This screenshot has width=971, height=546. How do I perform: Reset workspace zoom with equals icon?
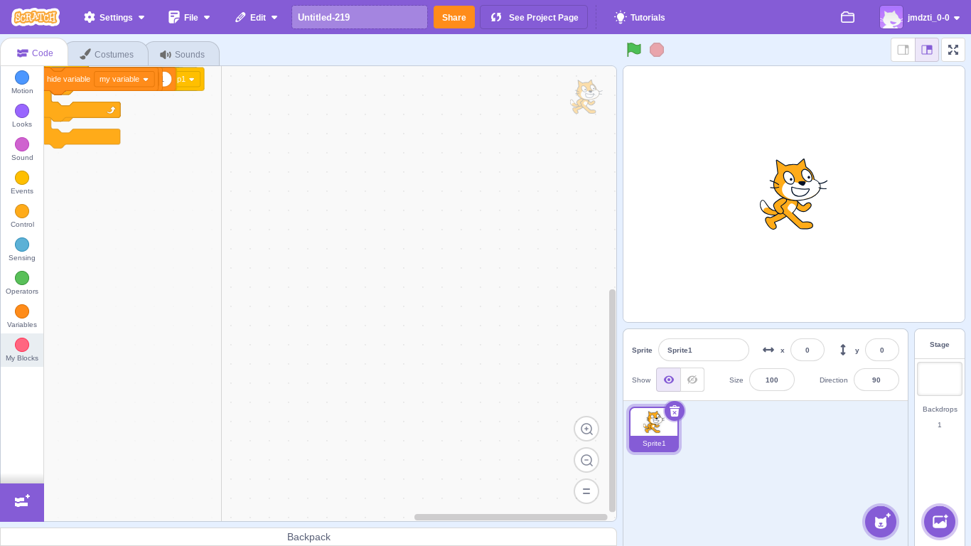pyautogui.click(x=586, y=491)
